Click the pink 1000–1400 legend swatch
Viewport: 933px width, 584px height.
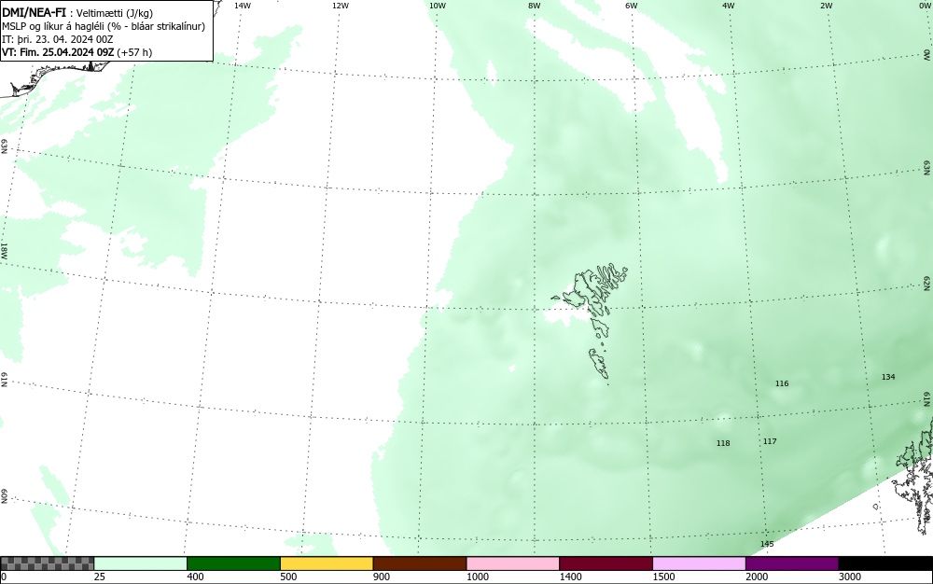tap(513, 563)
